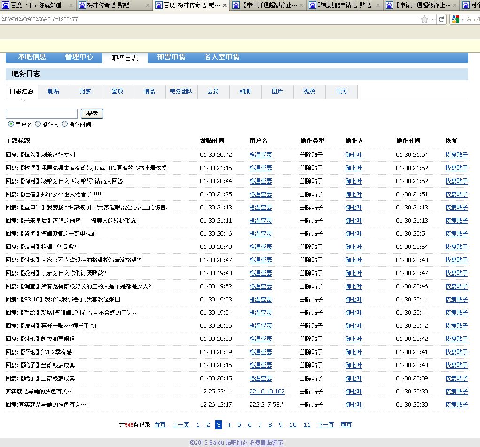Go to page 4 of records

[x=229, y=425]
